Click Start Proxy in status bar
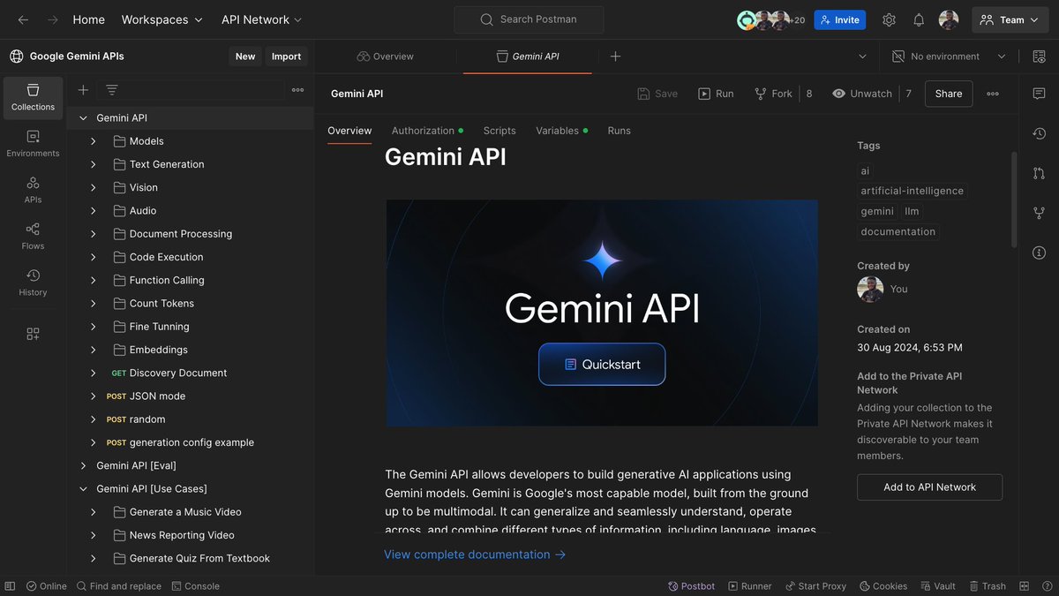Screen dimensions: 1059x596 815,586
